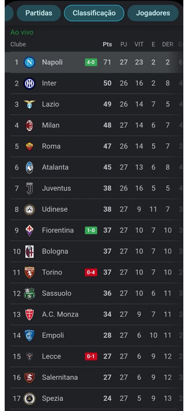
Task: Open Napoli live score 4-0 badge
Action: [91, 62]
